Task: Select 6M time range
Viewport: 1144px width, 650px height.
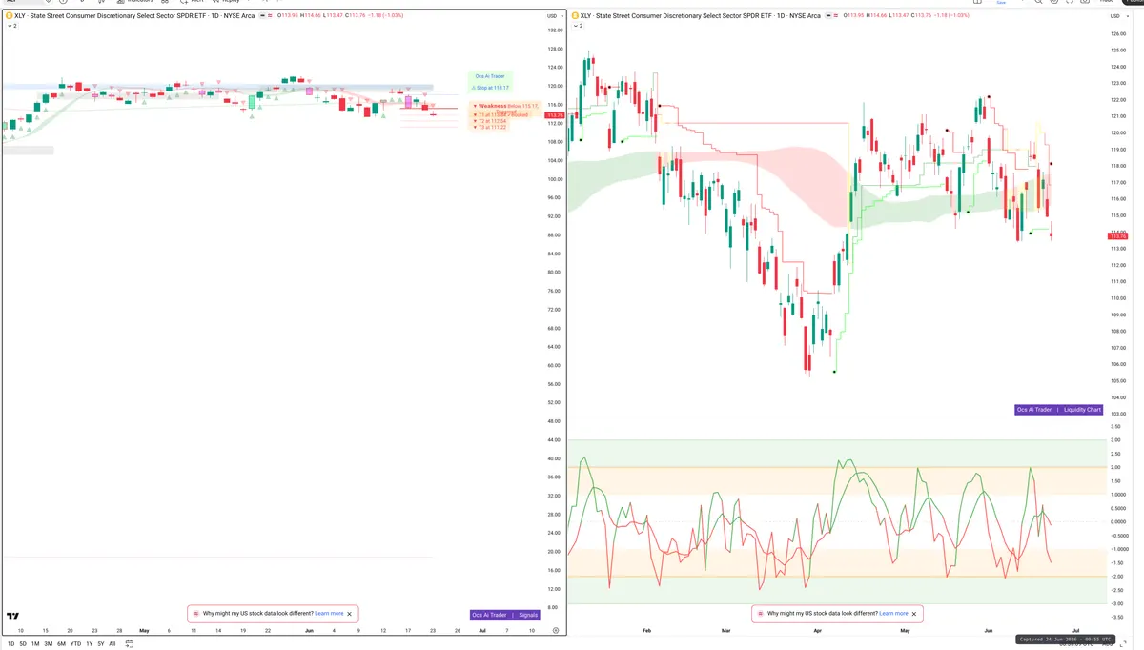Action: pos(61,644)
